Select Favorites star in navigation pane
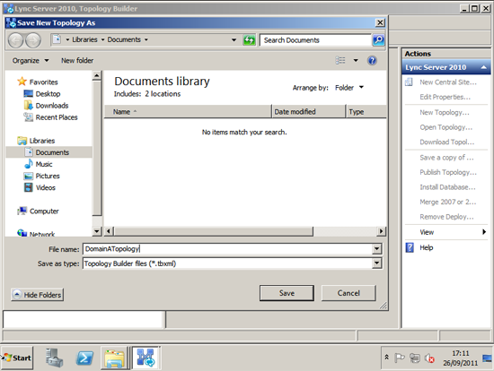Image resolution: width=494 pixels, height=371 pixels. point(22,82)
